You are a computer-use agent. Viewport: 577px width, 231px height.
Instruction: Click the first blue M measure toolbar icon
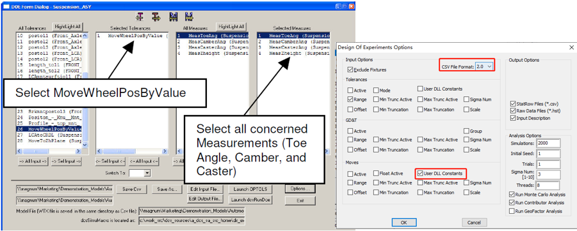174,17
